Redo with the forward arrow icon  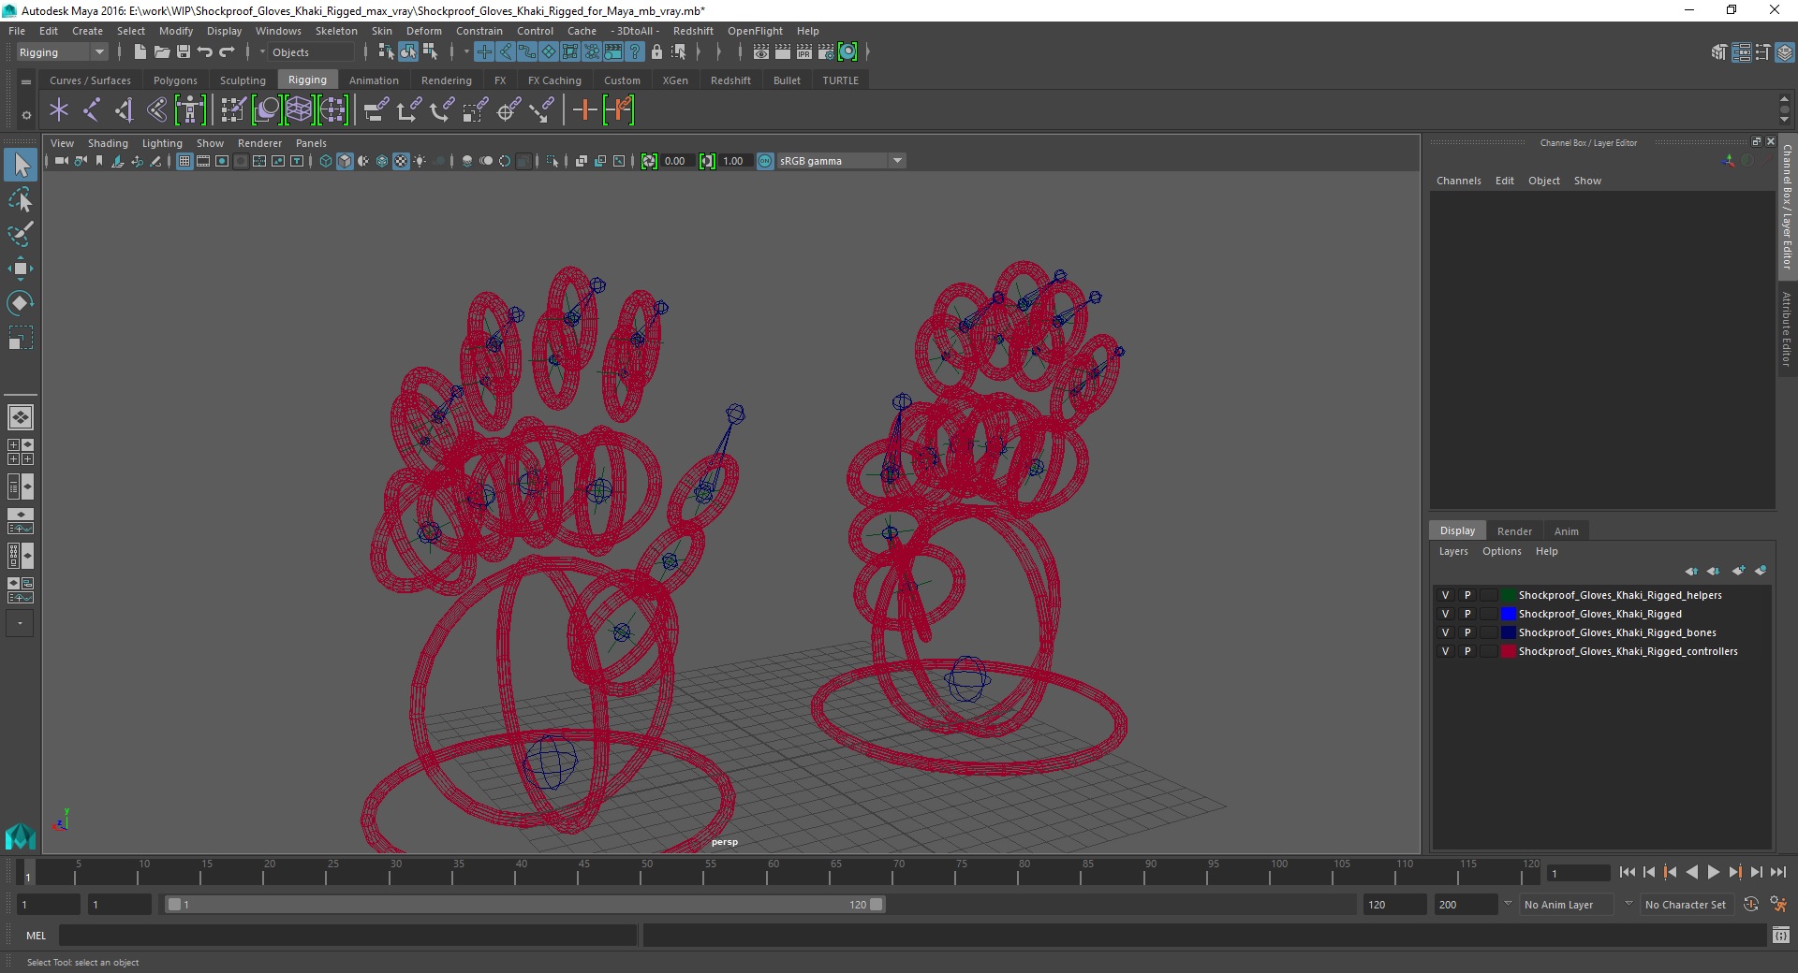pyautogui.click(x=227, y=52)
